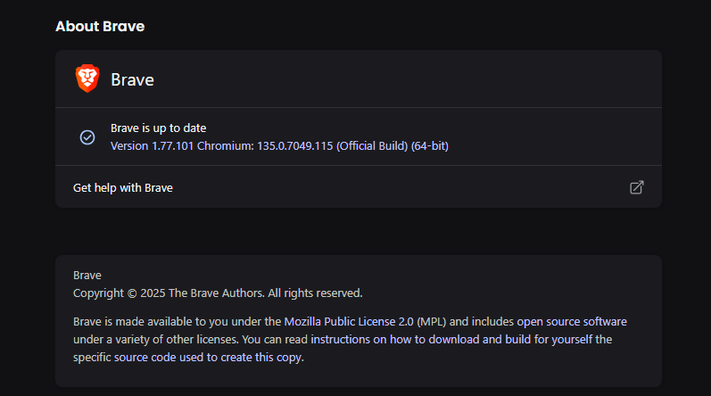Click the specific source code sentence
This screenshot has height=396, width=711.
(188, 358)
